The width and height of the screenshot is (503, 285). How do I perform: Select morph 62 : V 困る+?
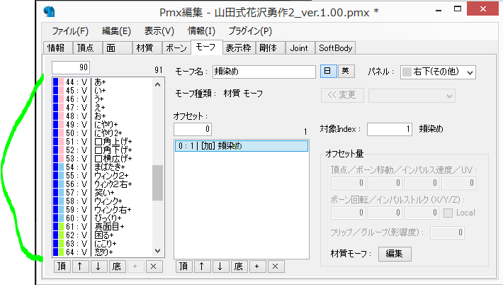point(103,235)
